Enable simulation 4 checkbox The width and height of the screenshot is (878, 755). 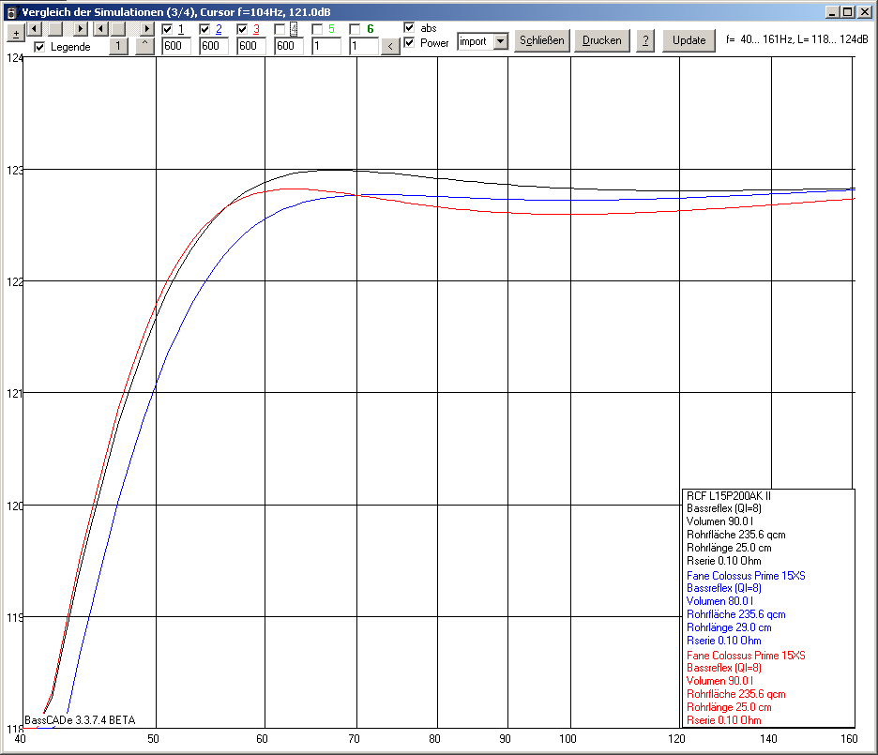(280, 29)
